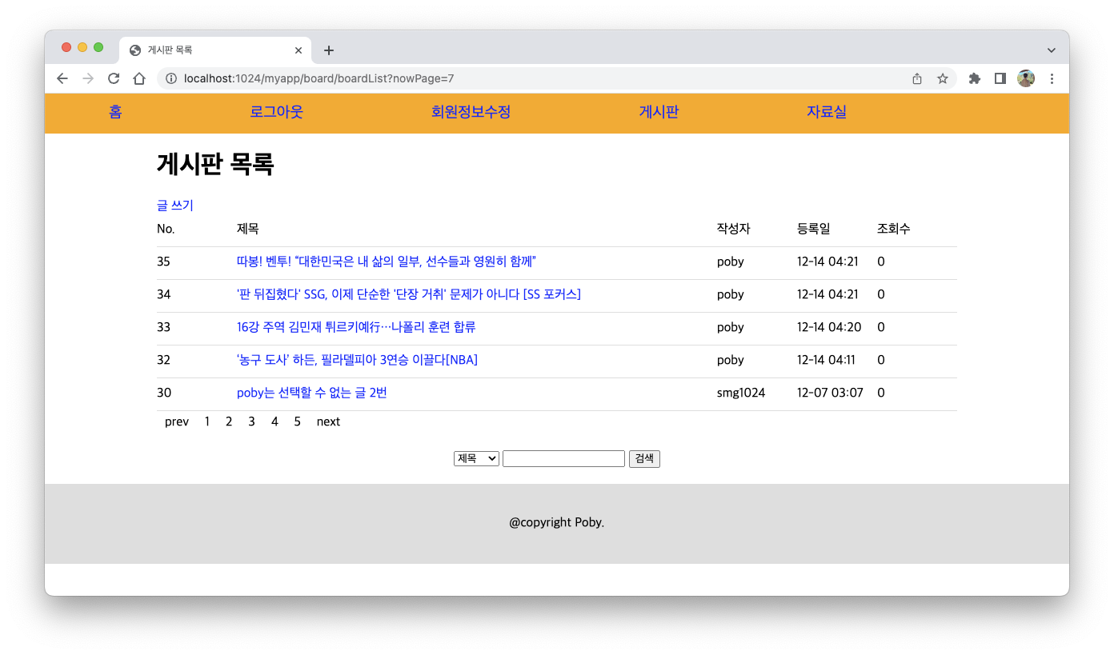Open 회원정보수정 from the navigation bar

(471, 112)
